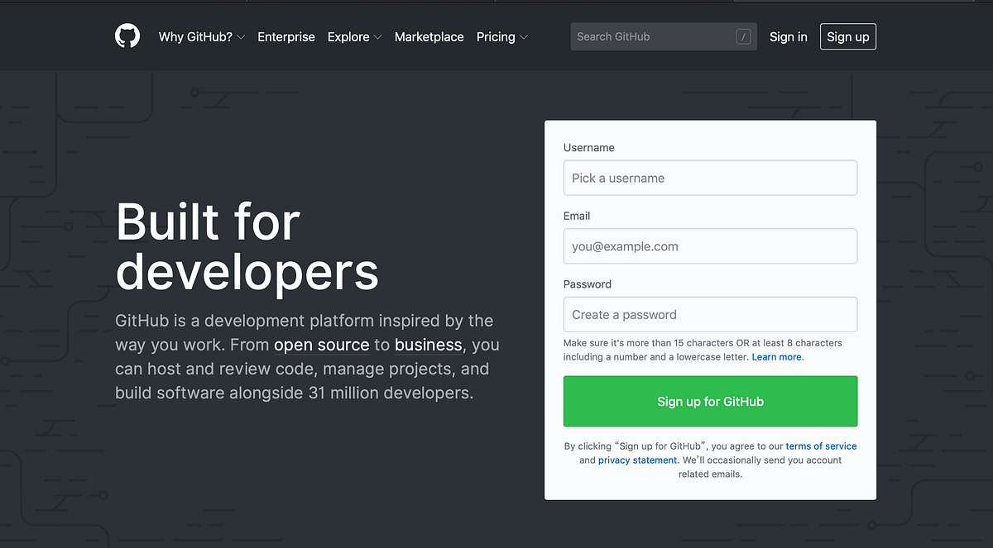Focus the Create a password field

click(710, 314)
